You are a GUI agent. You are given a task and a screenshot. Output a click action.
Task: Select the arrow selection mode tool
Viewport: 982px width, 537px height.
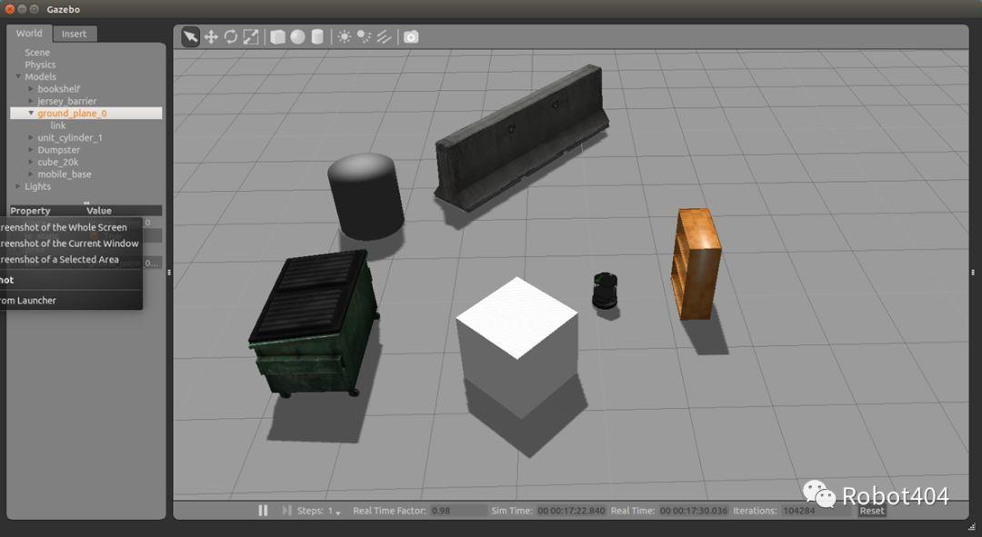click(190, 37)
